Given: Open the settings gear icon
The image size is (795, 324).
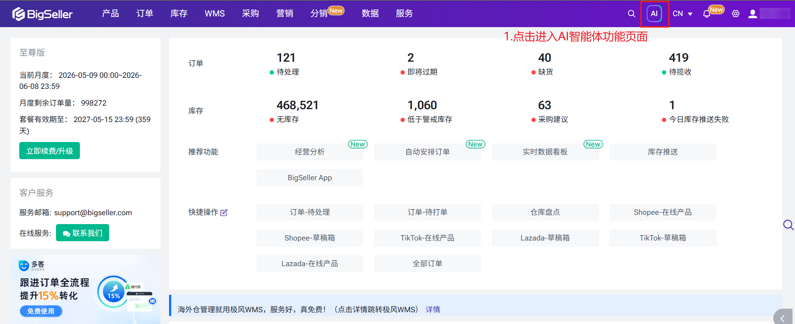Looking at the screenshot, I should pos(735,14).
